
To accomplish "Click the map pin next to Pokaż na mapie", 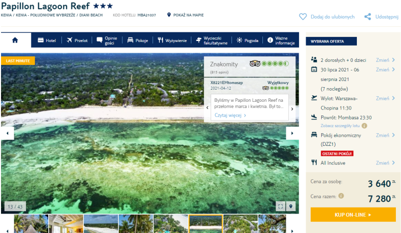I will [169, 15].
